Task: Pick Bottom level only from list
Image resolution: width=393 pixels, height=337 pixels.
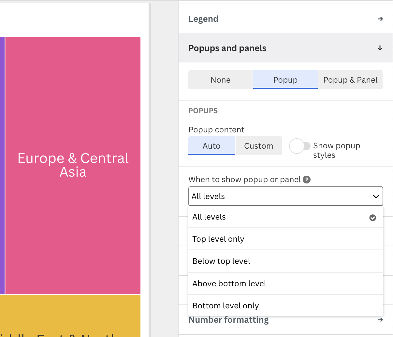Action: click(226, 306)
